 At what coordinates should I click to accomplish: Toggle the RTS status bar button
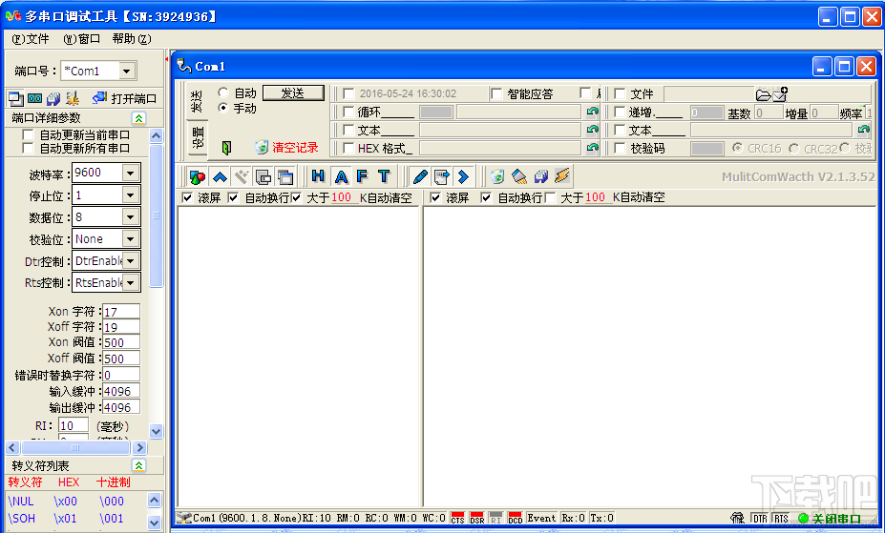tap(781, 519)
